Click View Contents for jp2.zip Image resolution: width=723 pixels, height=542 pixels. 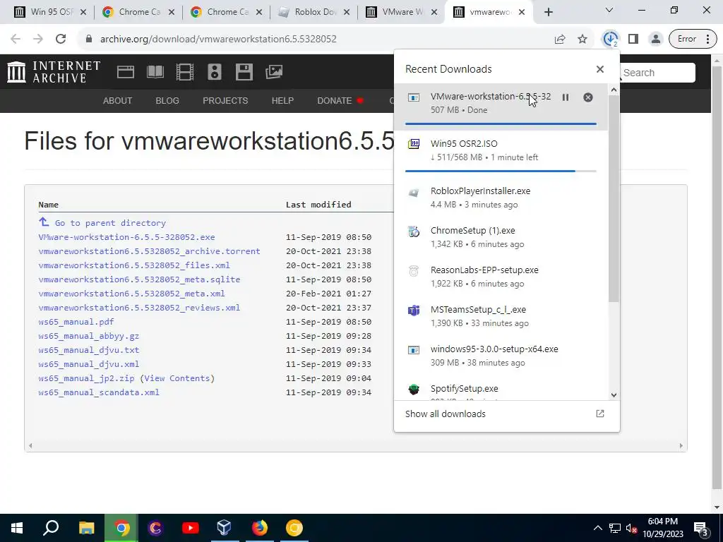pos(177,378)
